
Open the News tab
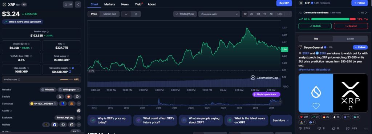click(125, 4)
